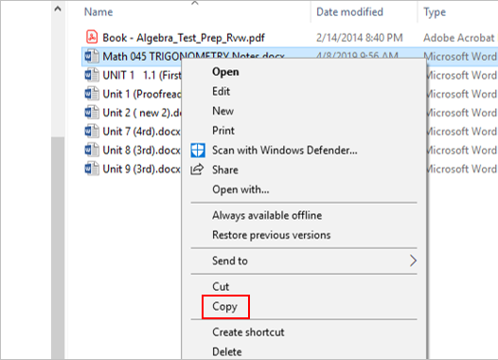This screenshot has height=360, width=498.
Task: Click the Share arrow icon in context menu
Action: (x=197, y=170)
